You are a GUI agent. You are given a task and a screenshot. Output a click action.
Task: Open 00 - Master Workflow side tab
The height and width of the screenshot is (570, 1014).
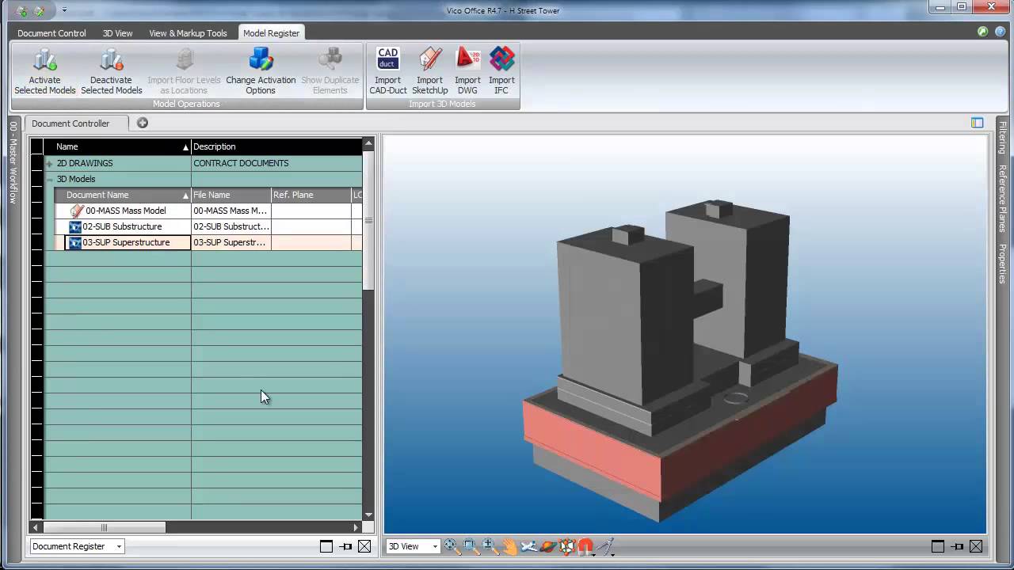[13, 162]
